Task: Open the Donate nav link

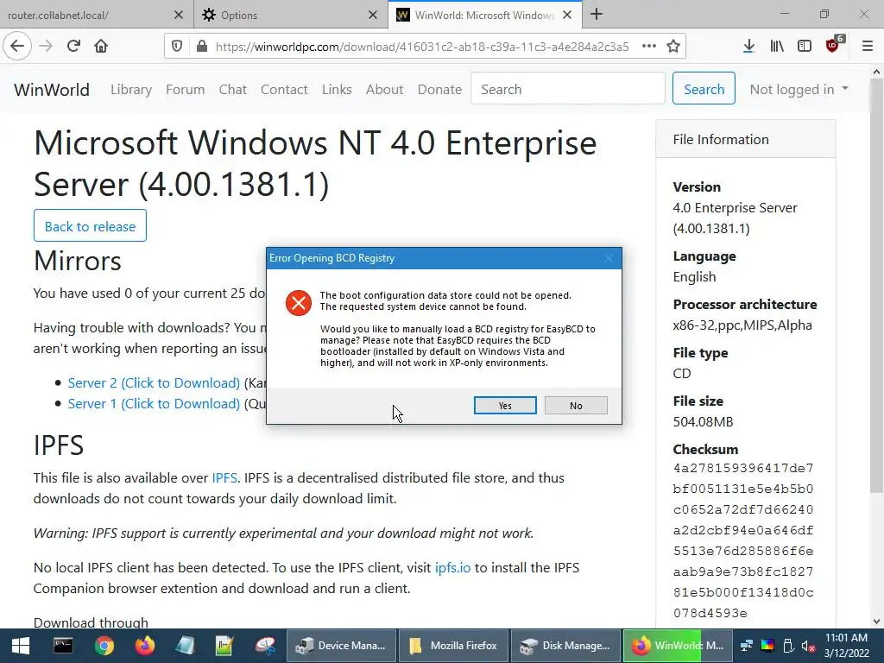Action: (439, 90)
